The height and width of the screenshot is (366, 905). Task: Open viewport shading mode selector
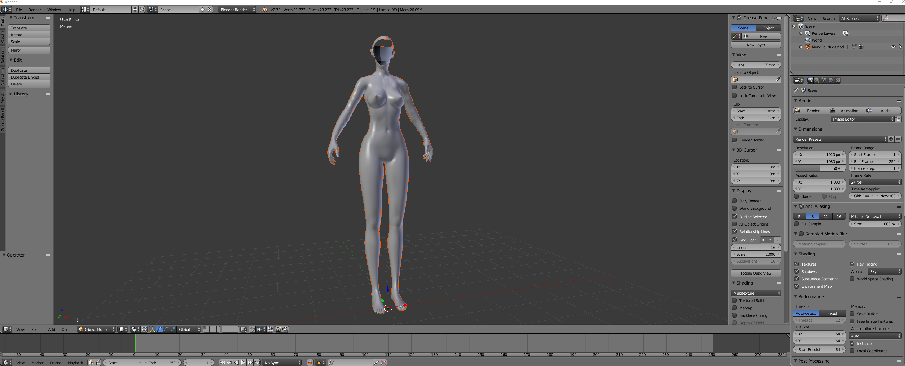[x=123, y=329]
